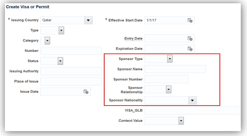This screenshot has width=247, height=136.
Task: Expand the Issuing Country dropdown
Action: click(88, 20)
